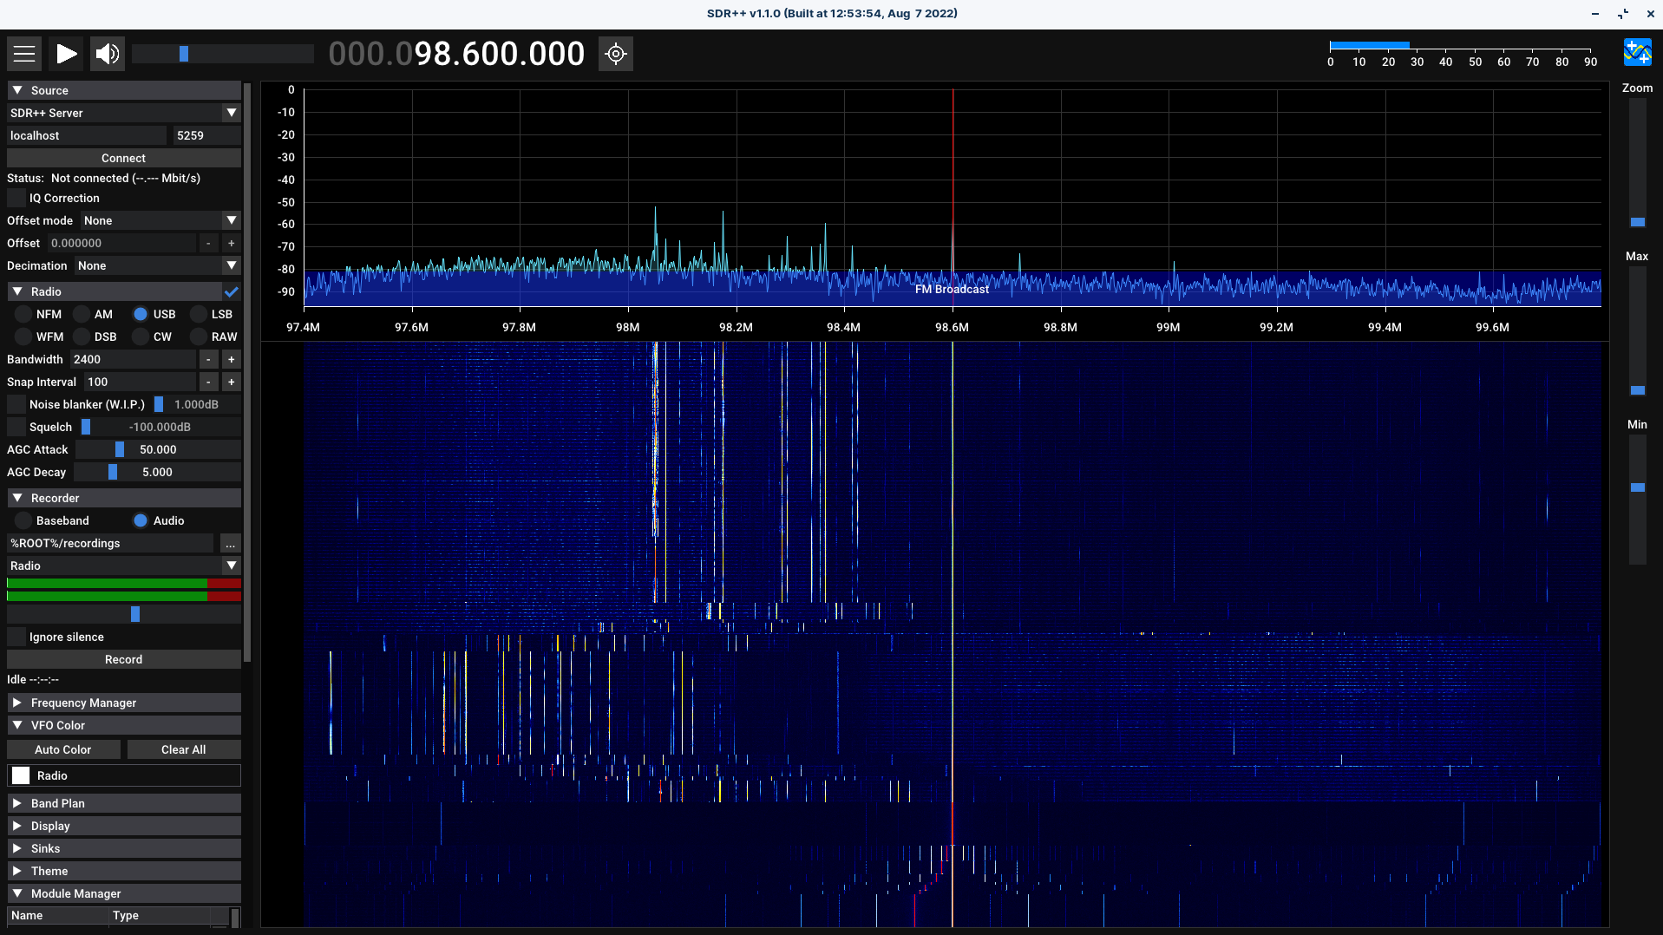This screenshot has height=935, width=1663.
Task: Open the SDR++ Server source dropdown
Action: 123,112
